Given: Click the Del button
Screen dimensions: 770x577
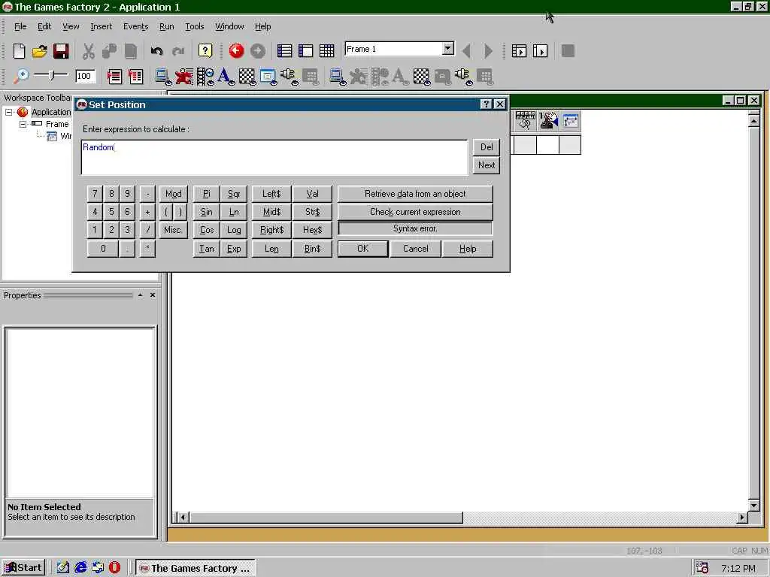Looking at the screenshot, I should point(487,147).
